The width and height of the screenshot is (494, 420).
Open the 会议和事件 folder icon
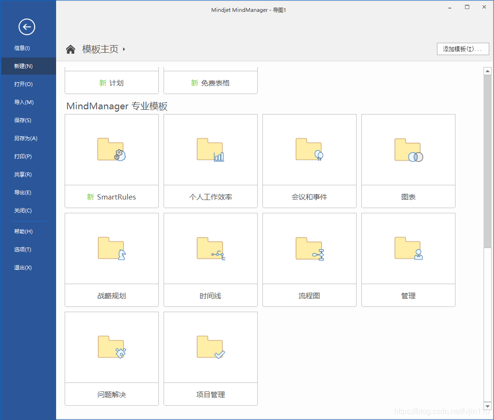(x=310, y=150)
